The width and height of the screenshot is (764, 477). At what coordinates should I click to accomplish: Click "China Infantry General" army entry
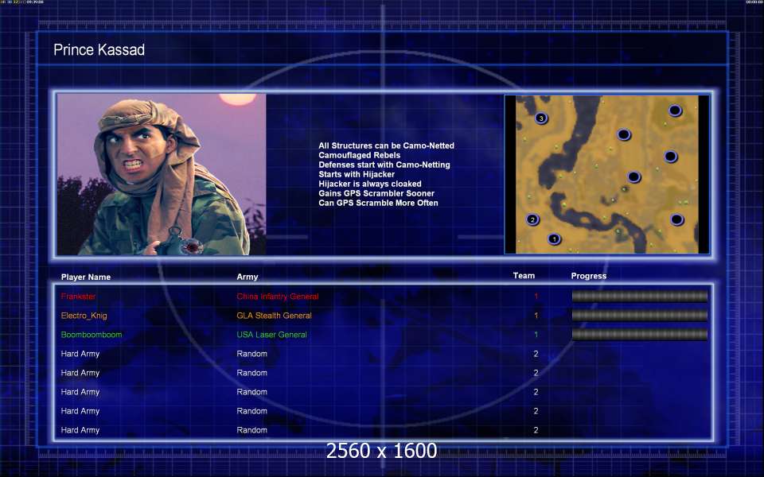[x=278, y=297]
